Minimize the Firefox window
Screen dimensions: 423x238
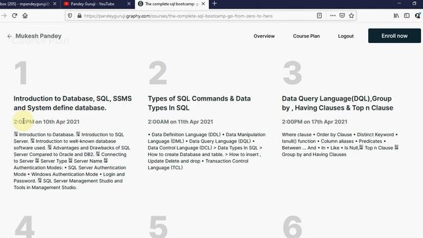pyautogui.click(x=399, y=3)
